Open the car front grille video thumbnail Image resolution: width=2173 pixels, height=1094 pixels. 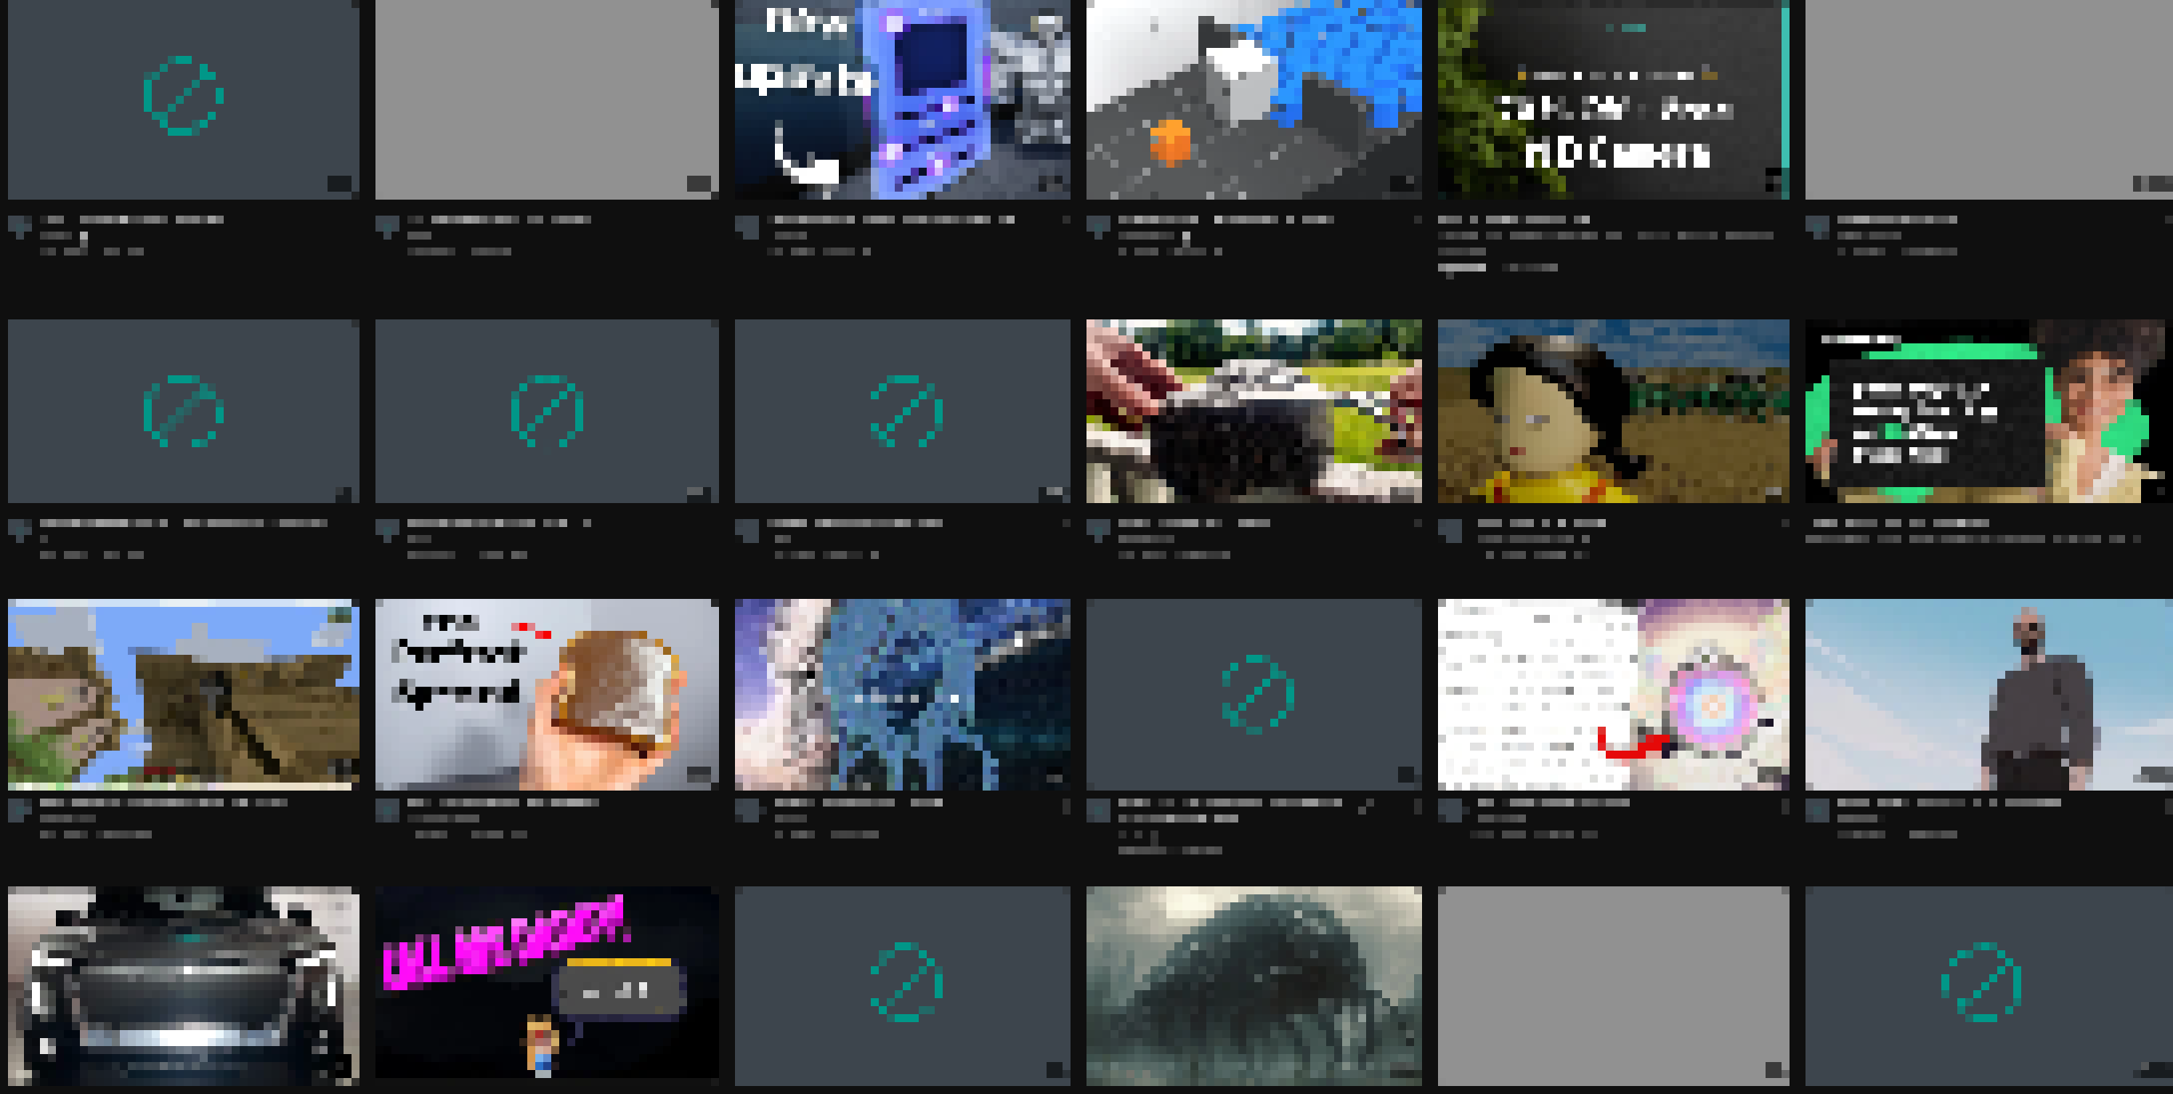(183, 985)
